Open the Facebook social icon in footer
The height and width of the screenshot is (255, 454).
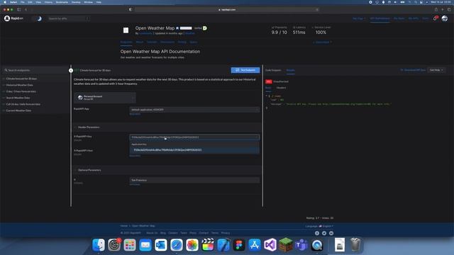(x=317, y=233)
